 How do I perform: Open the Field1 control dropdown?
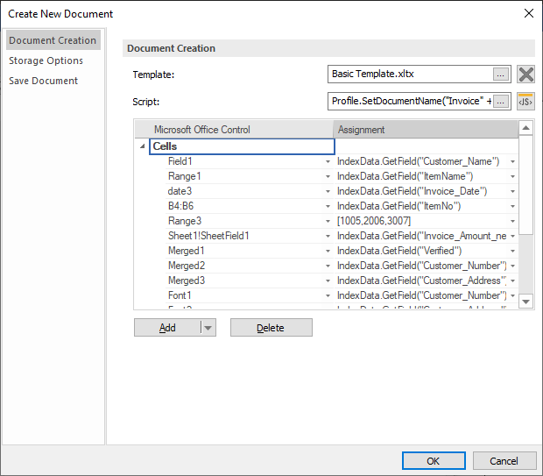pyautogui.click(x=328, y=161)
